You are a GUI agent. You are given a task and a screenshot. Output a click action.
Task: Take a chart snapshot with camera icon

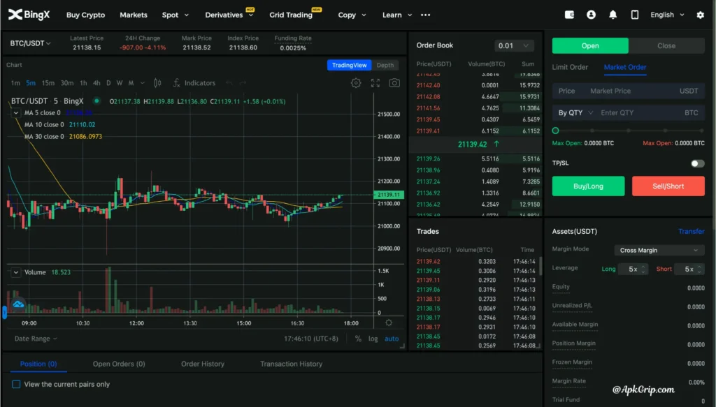click(394, 83)
